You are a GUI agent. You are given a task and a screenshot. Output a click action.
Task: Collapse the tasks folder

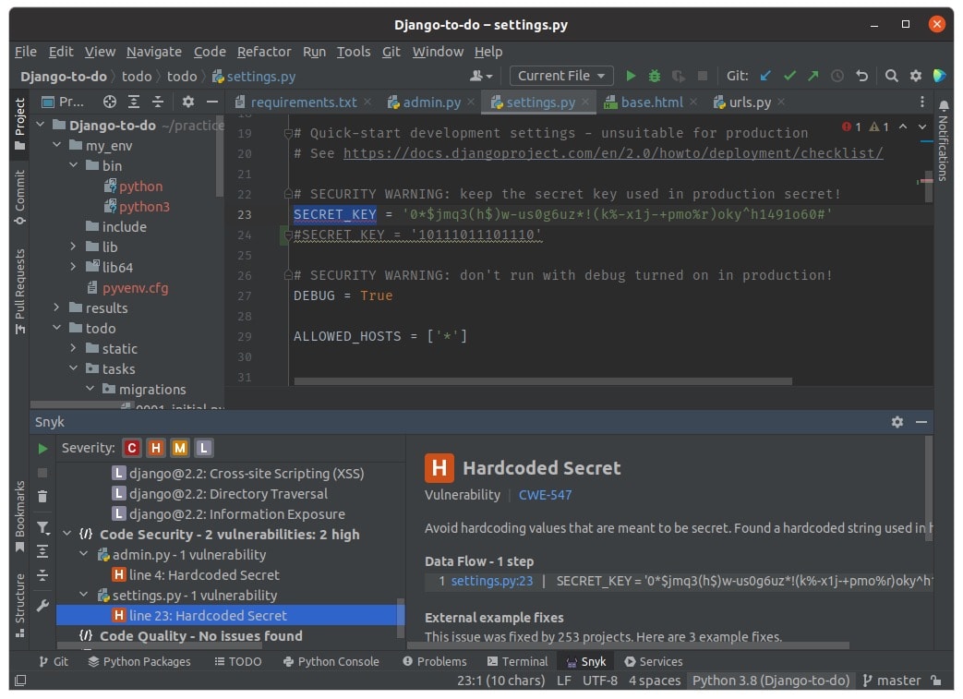[x=73, y=368]
